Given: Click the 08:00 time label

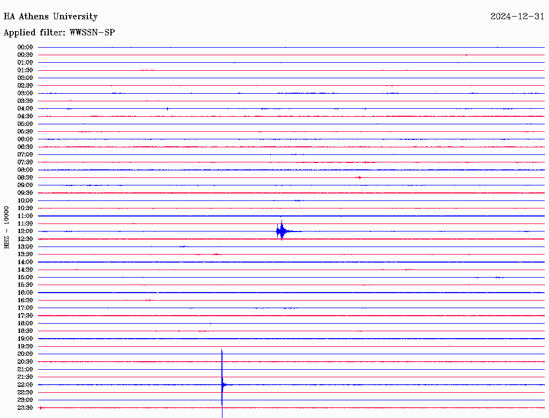Looking at the screenshot, I should pos(25,170).
